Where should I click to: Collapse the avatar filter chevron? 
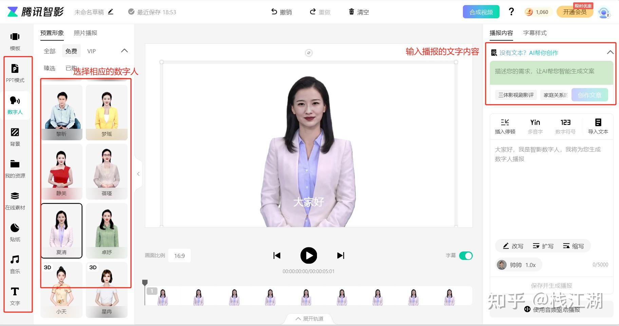click(125, 51)
